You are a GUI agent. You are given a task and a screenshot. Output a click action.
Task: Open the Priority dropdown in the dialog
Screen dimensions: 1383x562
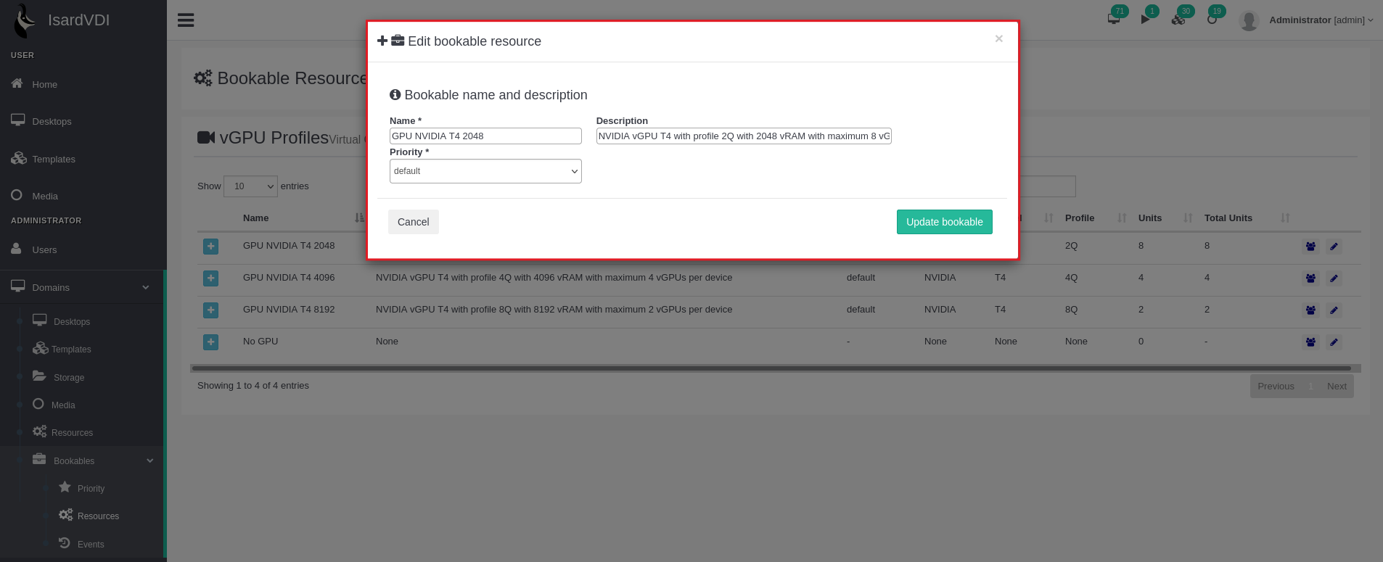[485, 171]
